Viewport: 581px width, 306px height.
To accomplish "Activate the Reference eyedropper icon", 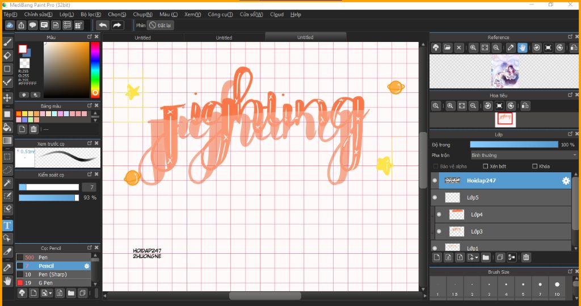I will pyautogui.click(x=511, y=48).
